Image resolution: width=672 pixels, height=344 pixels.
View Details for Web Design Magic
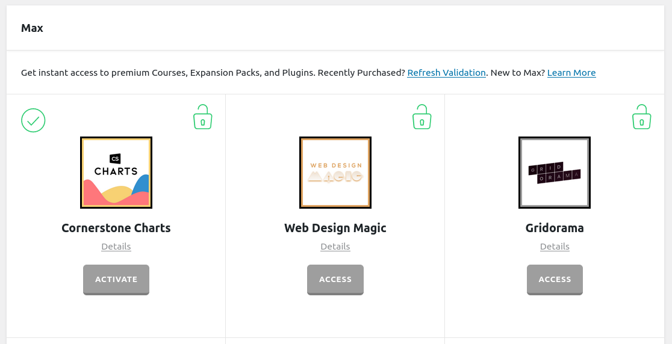(x=335, y=247)
